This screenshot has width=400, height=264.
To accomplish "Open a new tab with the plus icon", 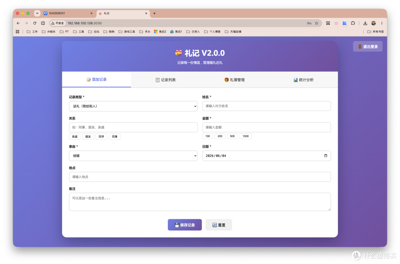I will [154, 13].
